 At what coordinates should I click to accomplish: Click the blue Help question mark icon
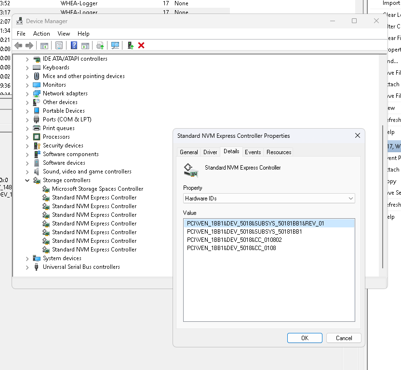pyautogui.click(x=74, y=45)
